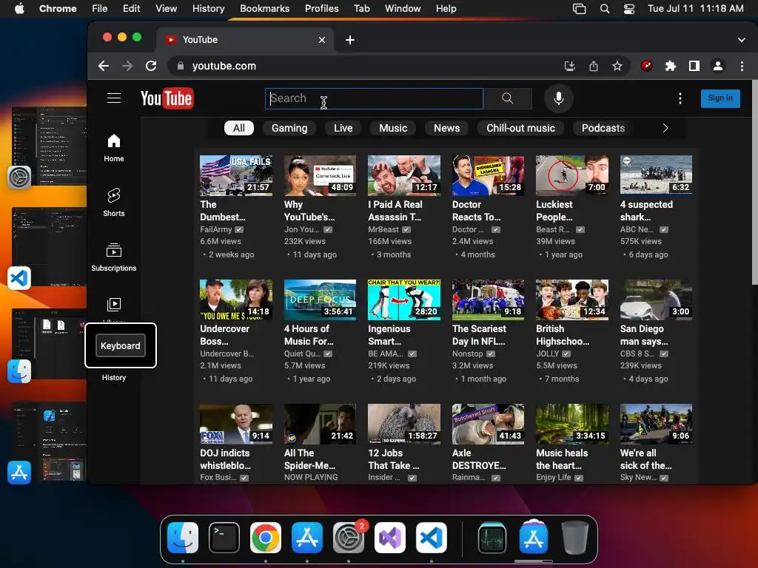Open 'I Paid A Real Assassin' video title

395,211
